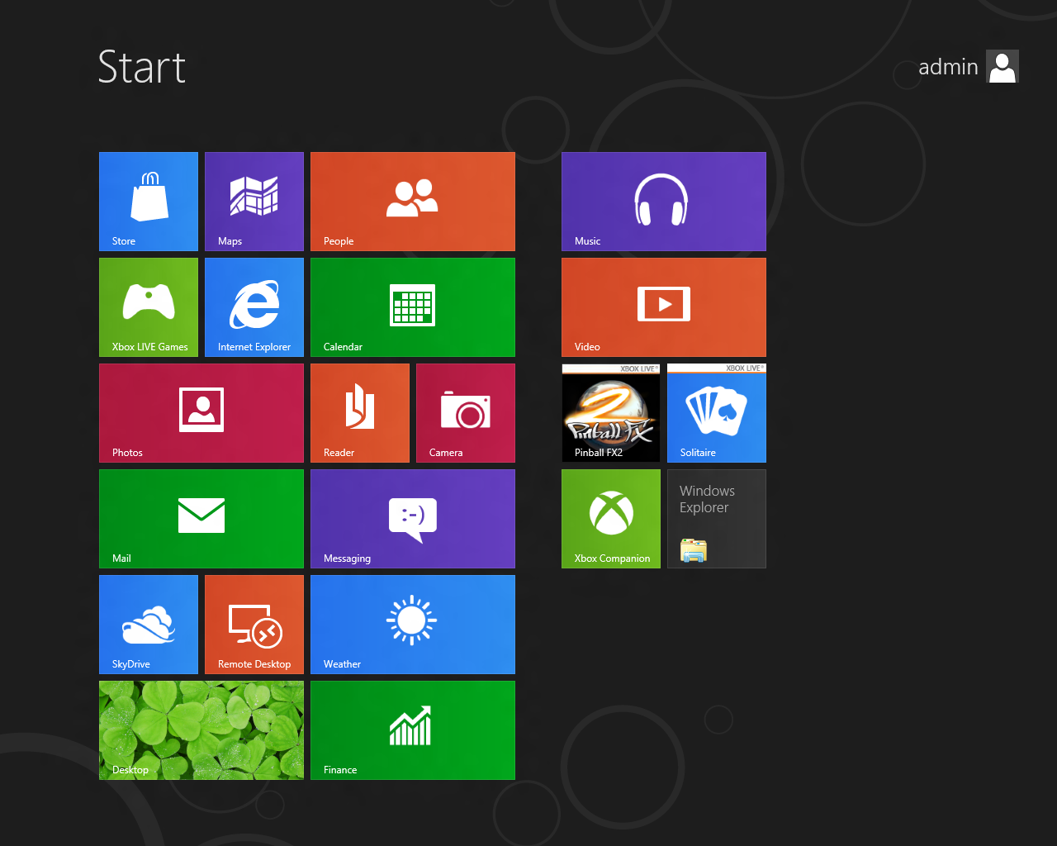The width and height of the screenshot is (1057, 846).
Task: Open Windows Explorer tile
Action: [717, 519]
